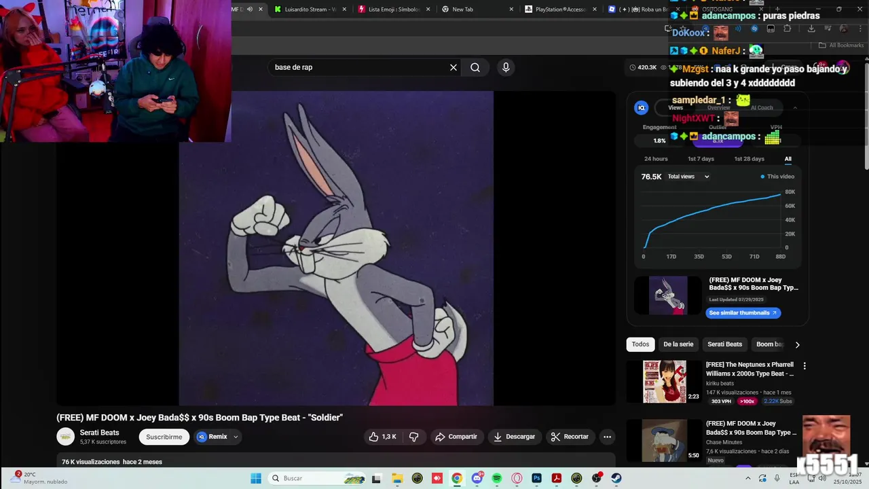Image resolution: width=869 pixels, height=489 pixels.
Task: Click the Bugs Bunny video player
Action: (336, 248)
